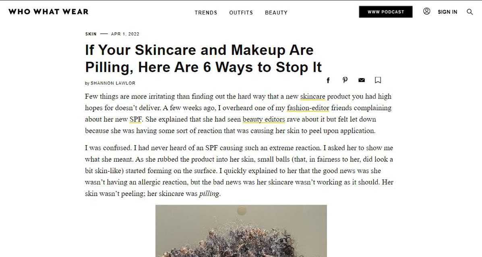Open the search magnifier icon
The image size is (482, 257).
pyautogui.click(x=470, y=12)
